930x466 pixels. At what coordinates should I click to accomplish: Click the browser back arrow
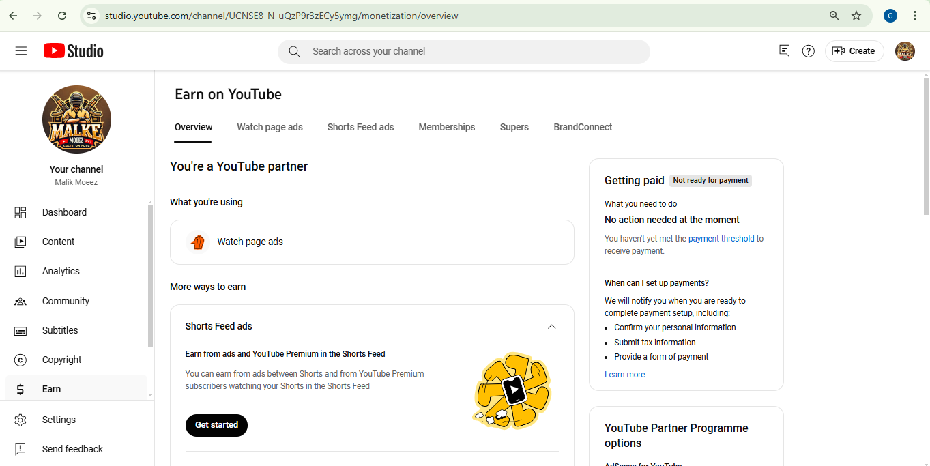13,16
